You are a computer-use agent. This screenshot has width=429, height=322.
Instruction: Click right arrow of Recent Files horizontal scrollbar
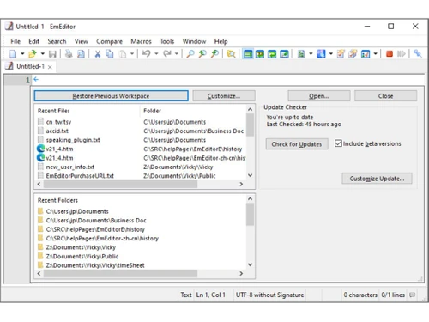coord(241,185)
